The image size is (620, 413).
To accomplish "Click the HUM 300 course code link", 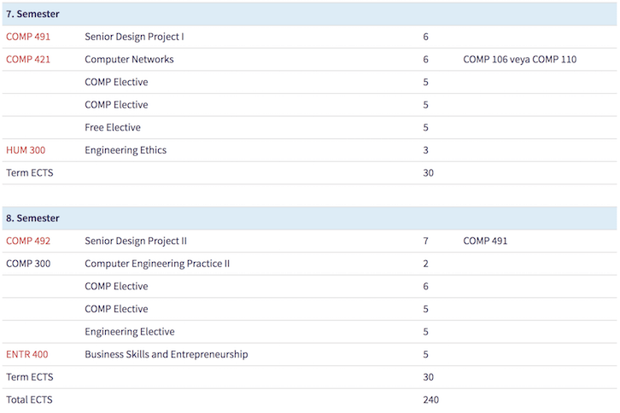I will click(26, 150).
